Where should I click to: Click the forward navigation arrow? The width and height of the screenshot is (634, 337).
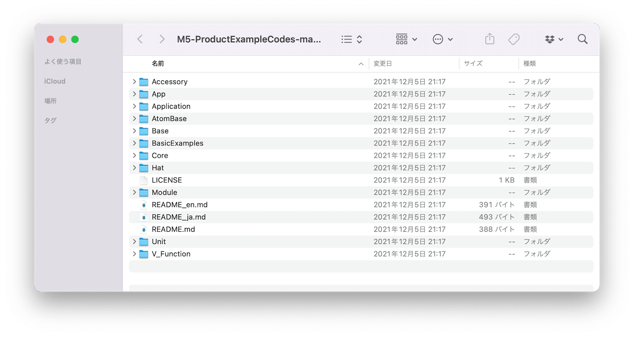[161, 39]
